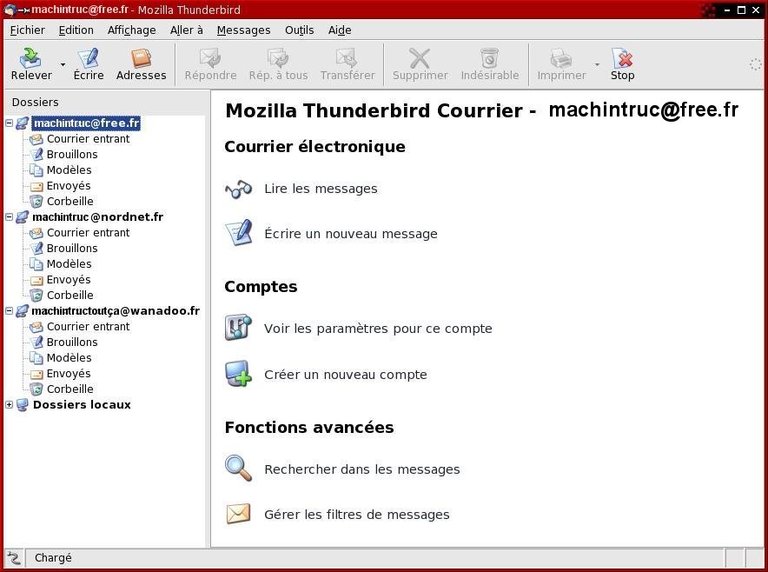Click Voir les paramètres pour ce compte

(378, 329)
